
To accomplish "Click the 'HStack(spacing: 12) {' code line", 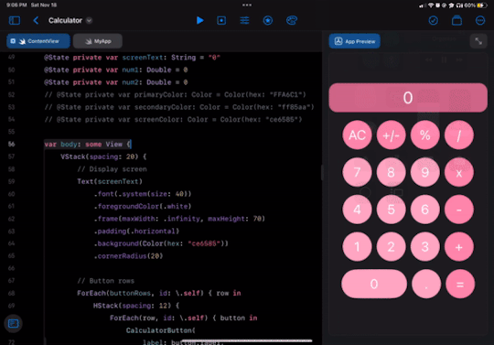I will [136, 306].
